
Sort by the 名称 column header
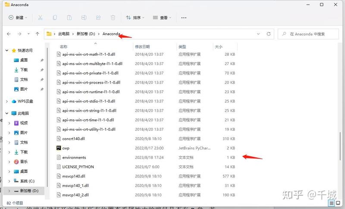(x=63, y=47)
